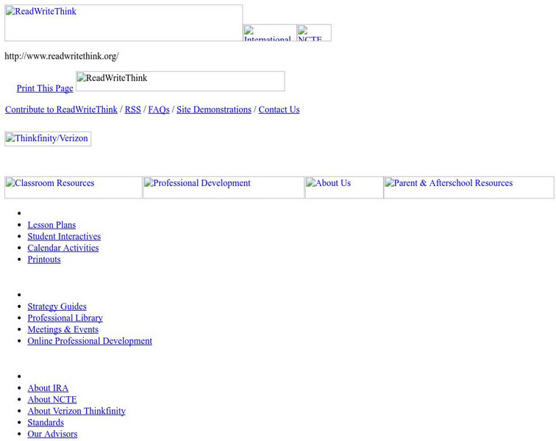Open About Verizon Thinkfinity link
The width and height of the screenshot is (556, 441).
76,411
